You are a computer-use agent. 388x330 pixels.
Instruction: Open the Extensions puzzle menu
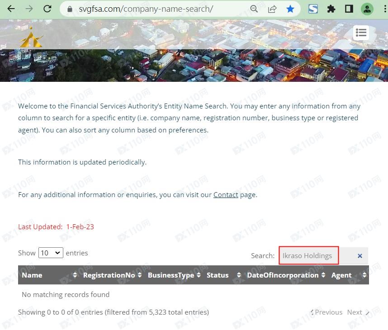(331, 9)
